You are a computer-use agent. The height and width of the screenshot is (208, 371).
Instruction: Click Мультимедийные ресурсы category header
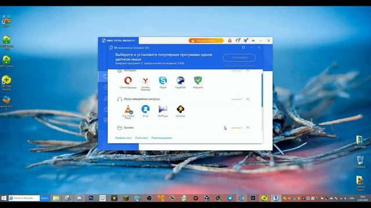point(141,99)
